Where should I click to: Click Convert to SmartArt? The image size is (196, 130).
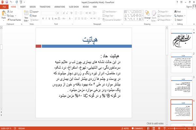[x=112, y=20]
